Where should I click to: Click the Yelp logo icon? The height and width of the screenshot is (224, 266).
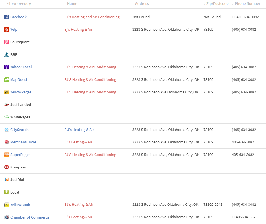coord(7,30)
